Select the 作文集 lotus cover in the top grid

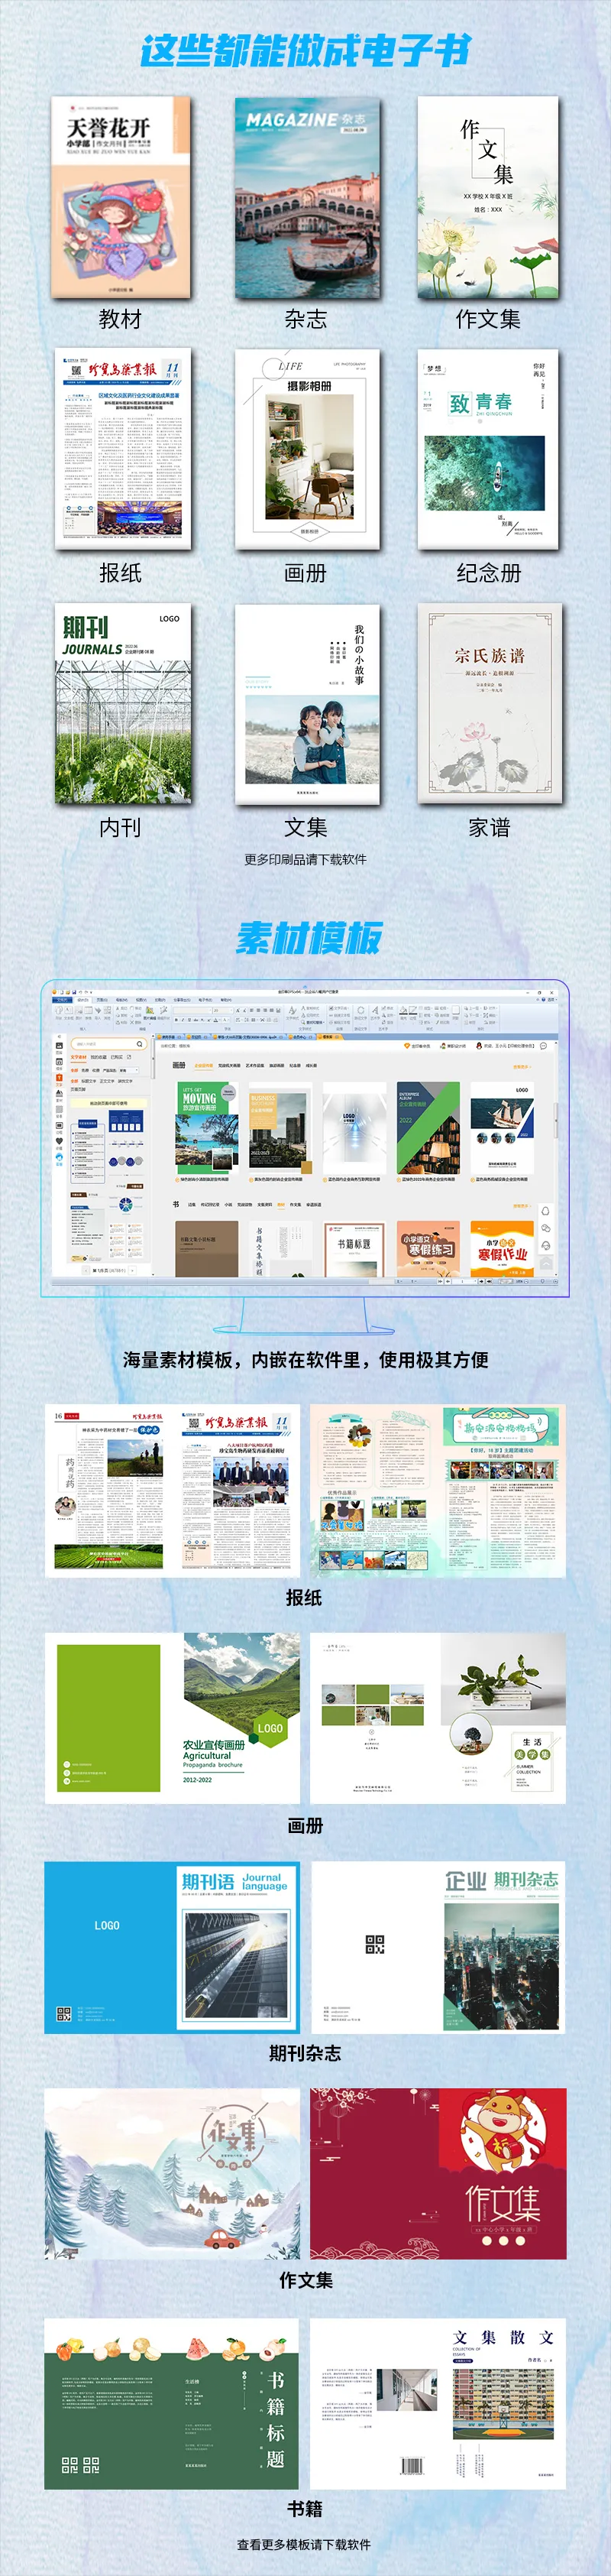[487, 197]
